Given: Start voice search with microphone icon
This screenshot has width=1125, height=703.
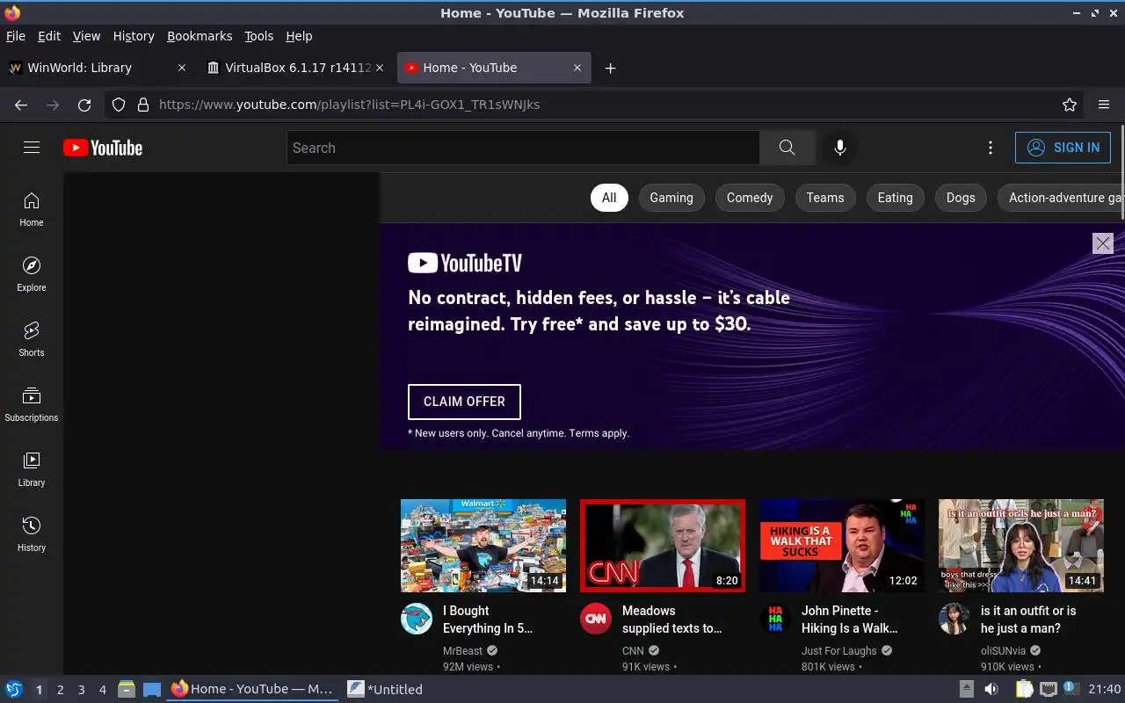Looking at the screenshot, I should tap(840, 148).
